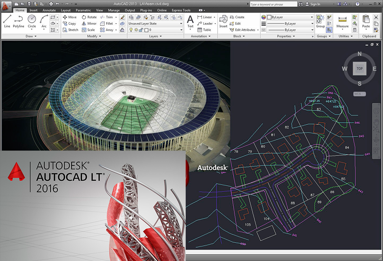Click the keyword search input field
Image resolution: width=383 pixels, height=261 pixels.
[273, 4]
